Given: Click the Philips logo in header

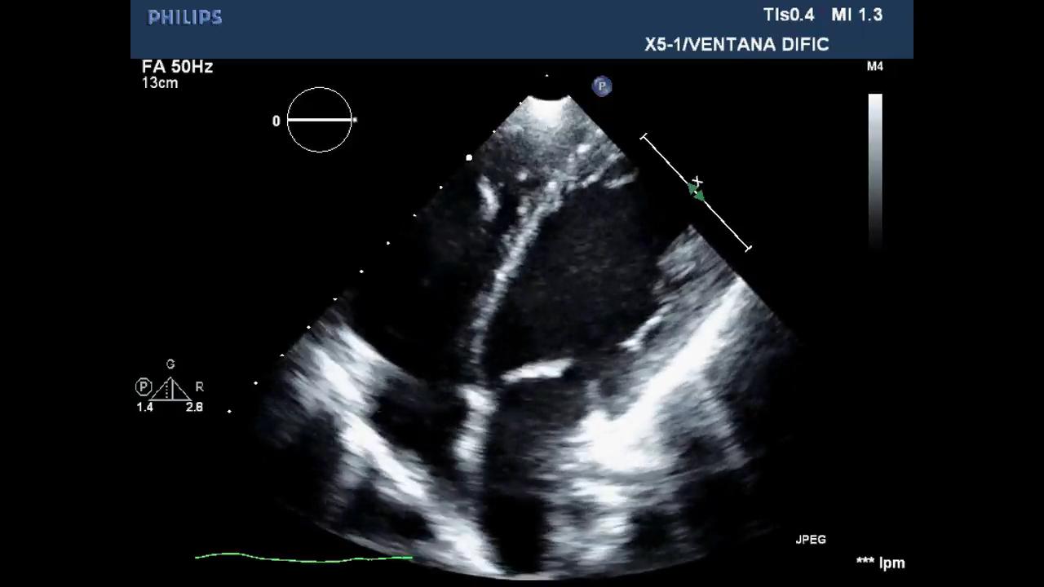Looking at the screenshot, I should [x=185, y=17].
